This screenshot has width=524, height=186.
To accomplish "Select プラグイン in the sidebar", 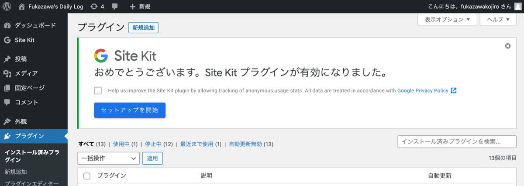I will pos(30,136).
